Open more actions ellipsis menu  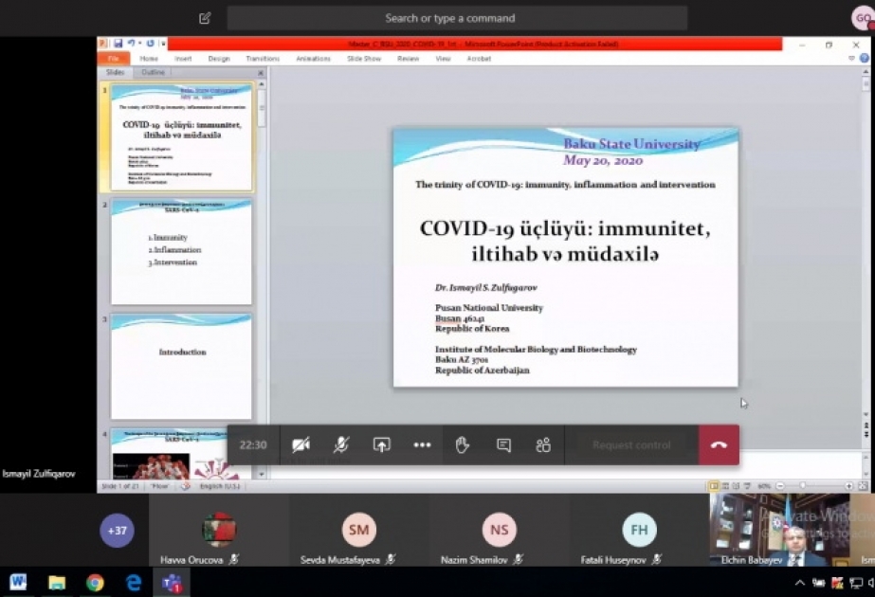coord(422,444)
